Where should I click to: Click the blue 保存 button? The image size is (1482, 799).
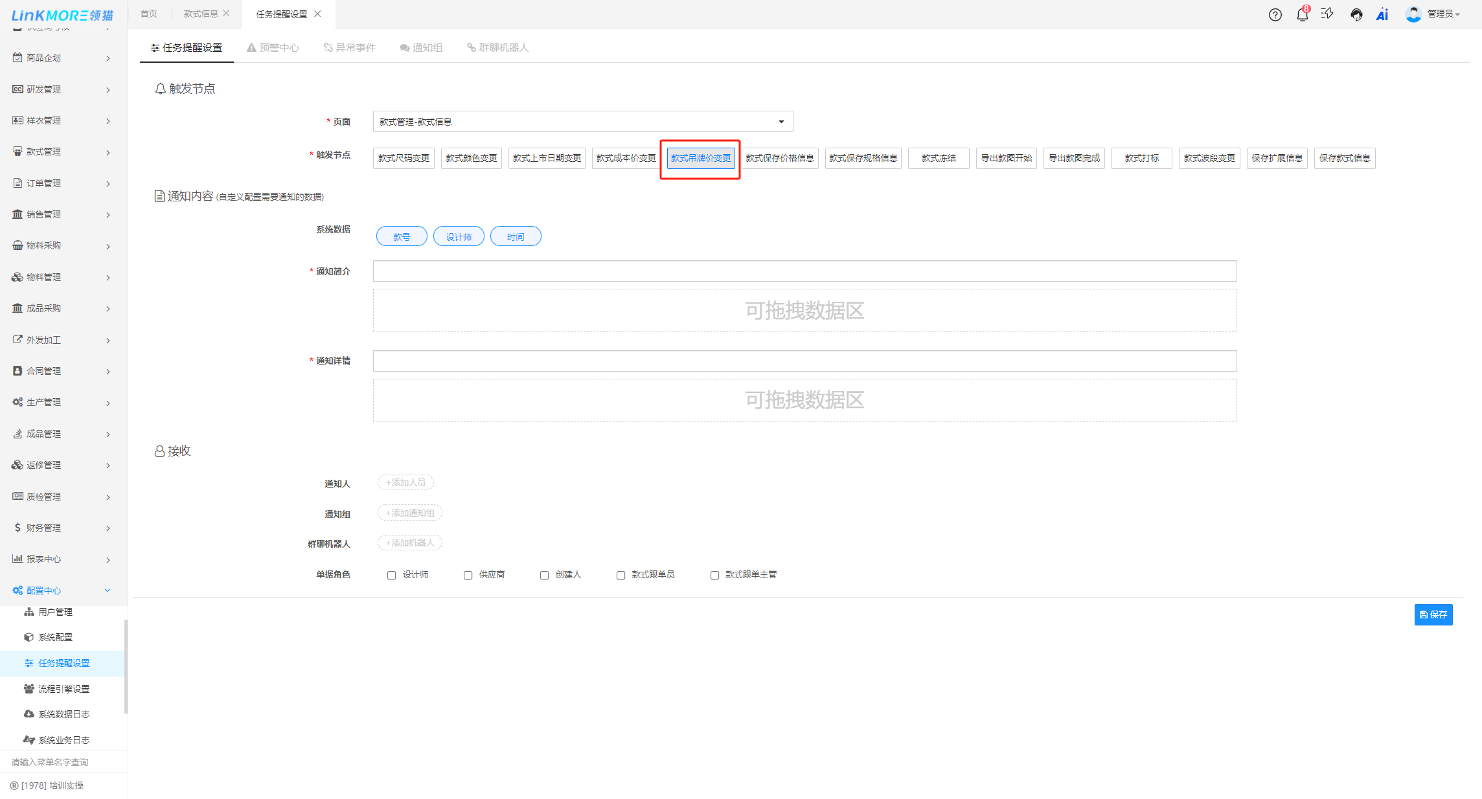(1433, 614)
